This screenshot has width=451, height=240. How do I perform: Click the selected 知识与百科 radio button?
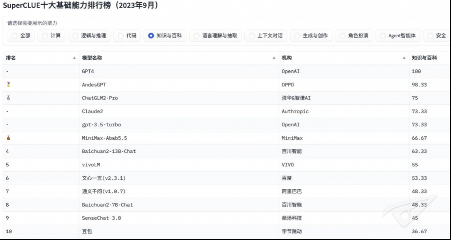point(151,36)
